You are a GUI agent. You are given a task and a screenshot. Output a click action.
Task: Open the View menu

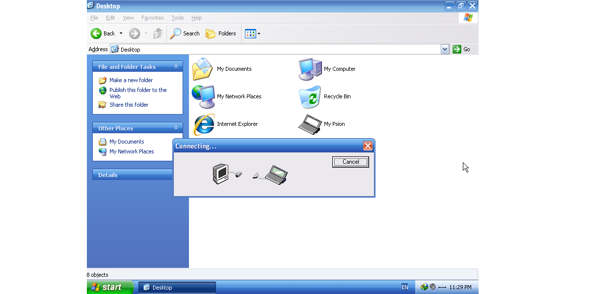pyautogui.click(x=128, y=18)
